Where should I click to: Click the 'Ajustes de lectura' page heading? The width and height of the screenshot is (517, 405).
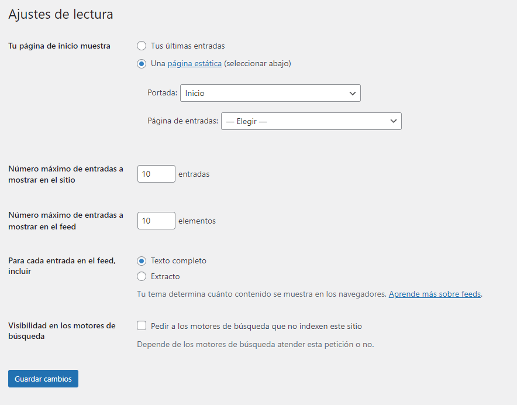(x=61, y=14)
